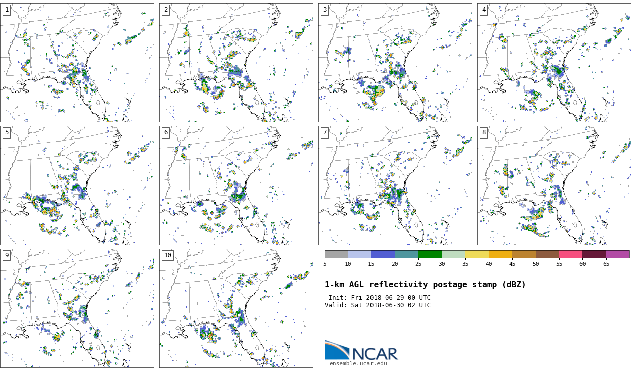
Task: Click the NCAR logo
Action: pos(361,350)
